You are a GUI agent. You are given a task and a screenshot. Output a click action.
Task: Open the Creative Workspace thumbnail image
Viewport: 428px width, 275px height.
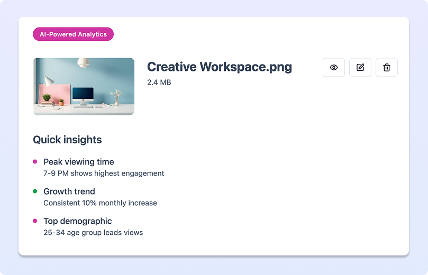coord(84,86)
